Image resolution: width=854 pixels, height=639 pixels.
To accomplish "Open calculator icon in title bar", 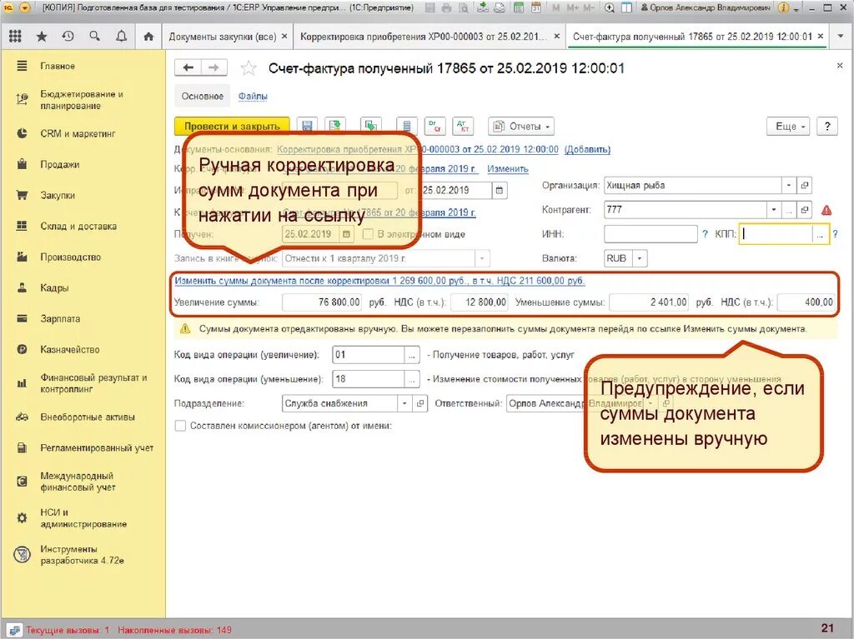I will coord(519,7).
